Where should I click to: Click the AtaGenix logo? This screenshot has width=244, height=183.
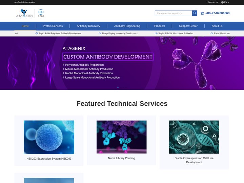point(24,13)
